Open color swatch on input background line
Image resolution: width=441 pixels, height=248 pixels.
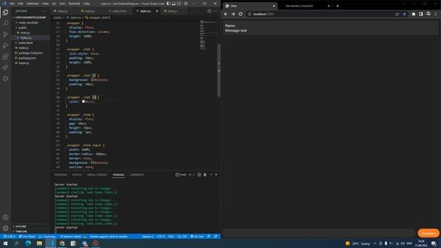pos(92,163)
